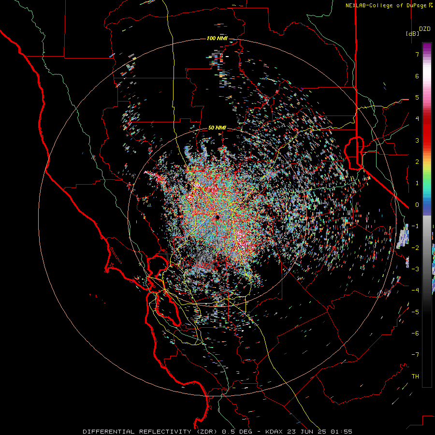The height and width of the screenshot is (435, 435).
Task: Click the -1 value on color scale
Action: pos(415,226)
